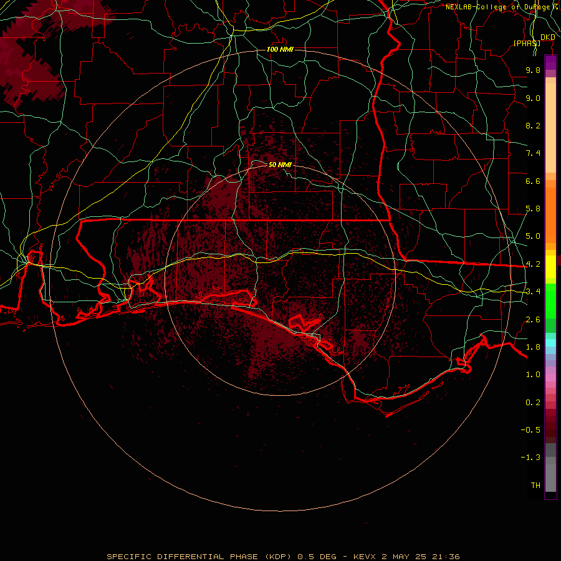
Task: Click the -1.3 value on the color scale
Action: (530, 458)
